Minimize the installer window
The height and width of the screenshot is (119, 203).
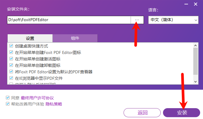186,4
